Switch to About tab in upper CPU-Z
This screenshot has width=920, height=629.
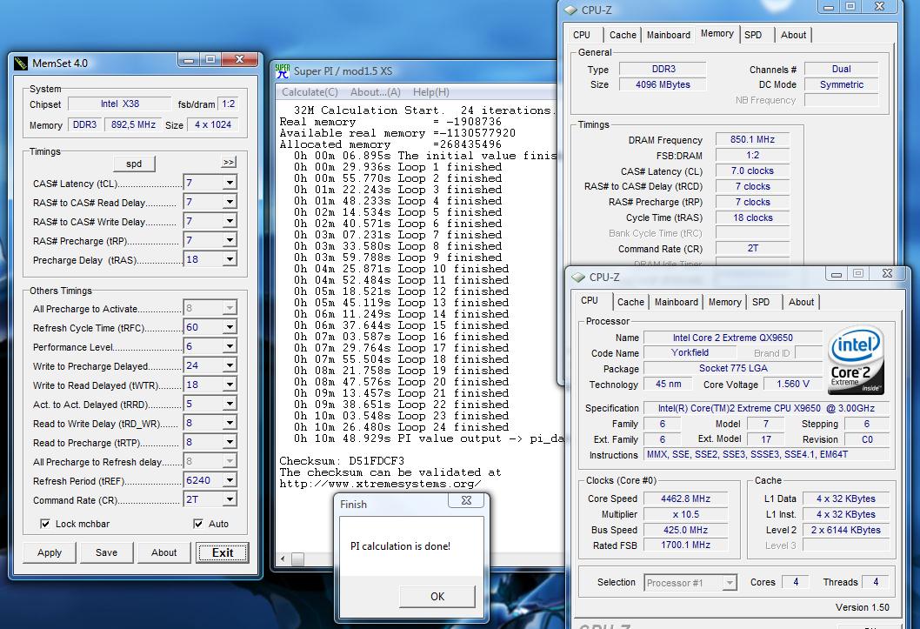pos(793,35)
